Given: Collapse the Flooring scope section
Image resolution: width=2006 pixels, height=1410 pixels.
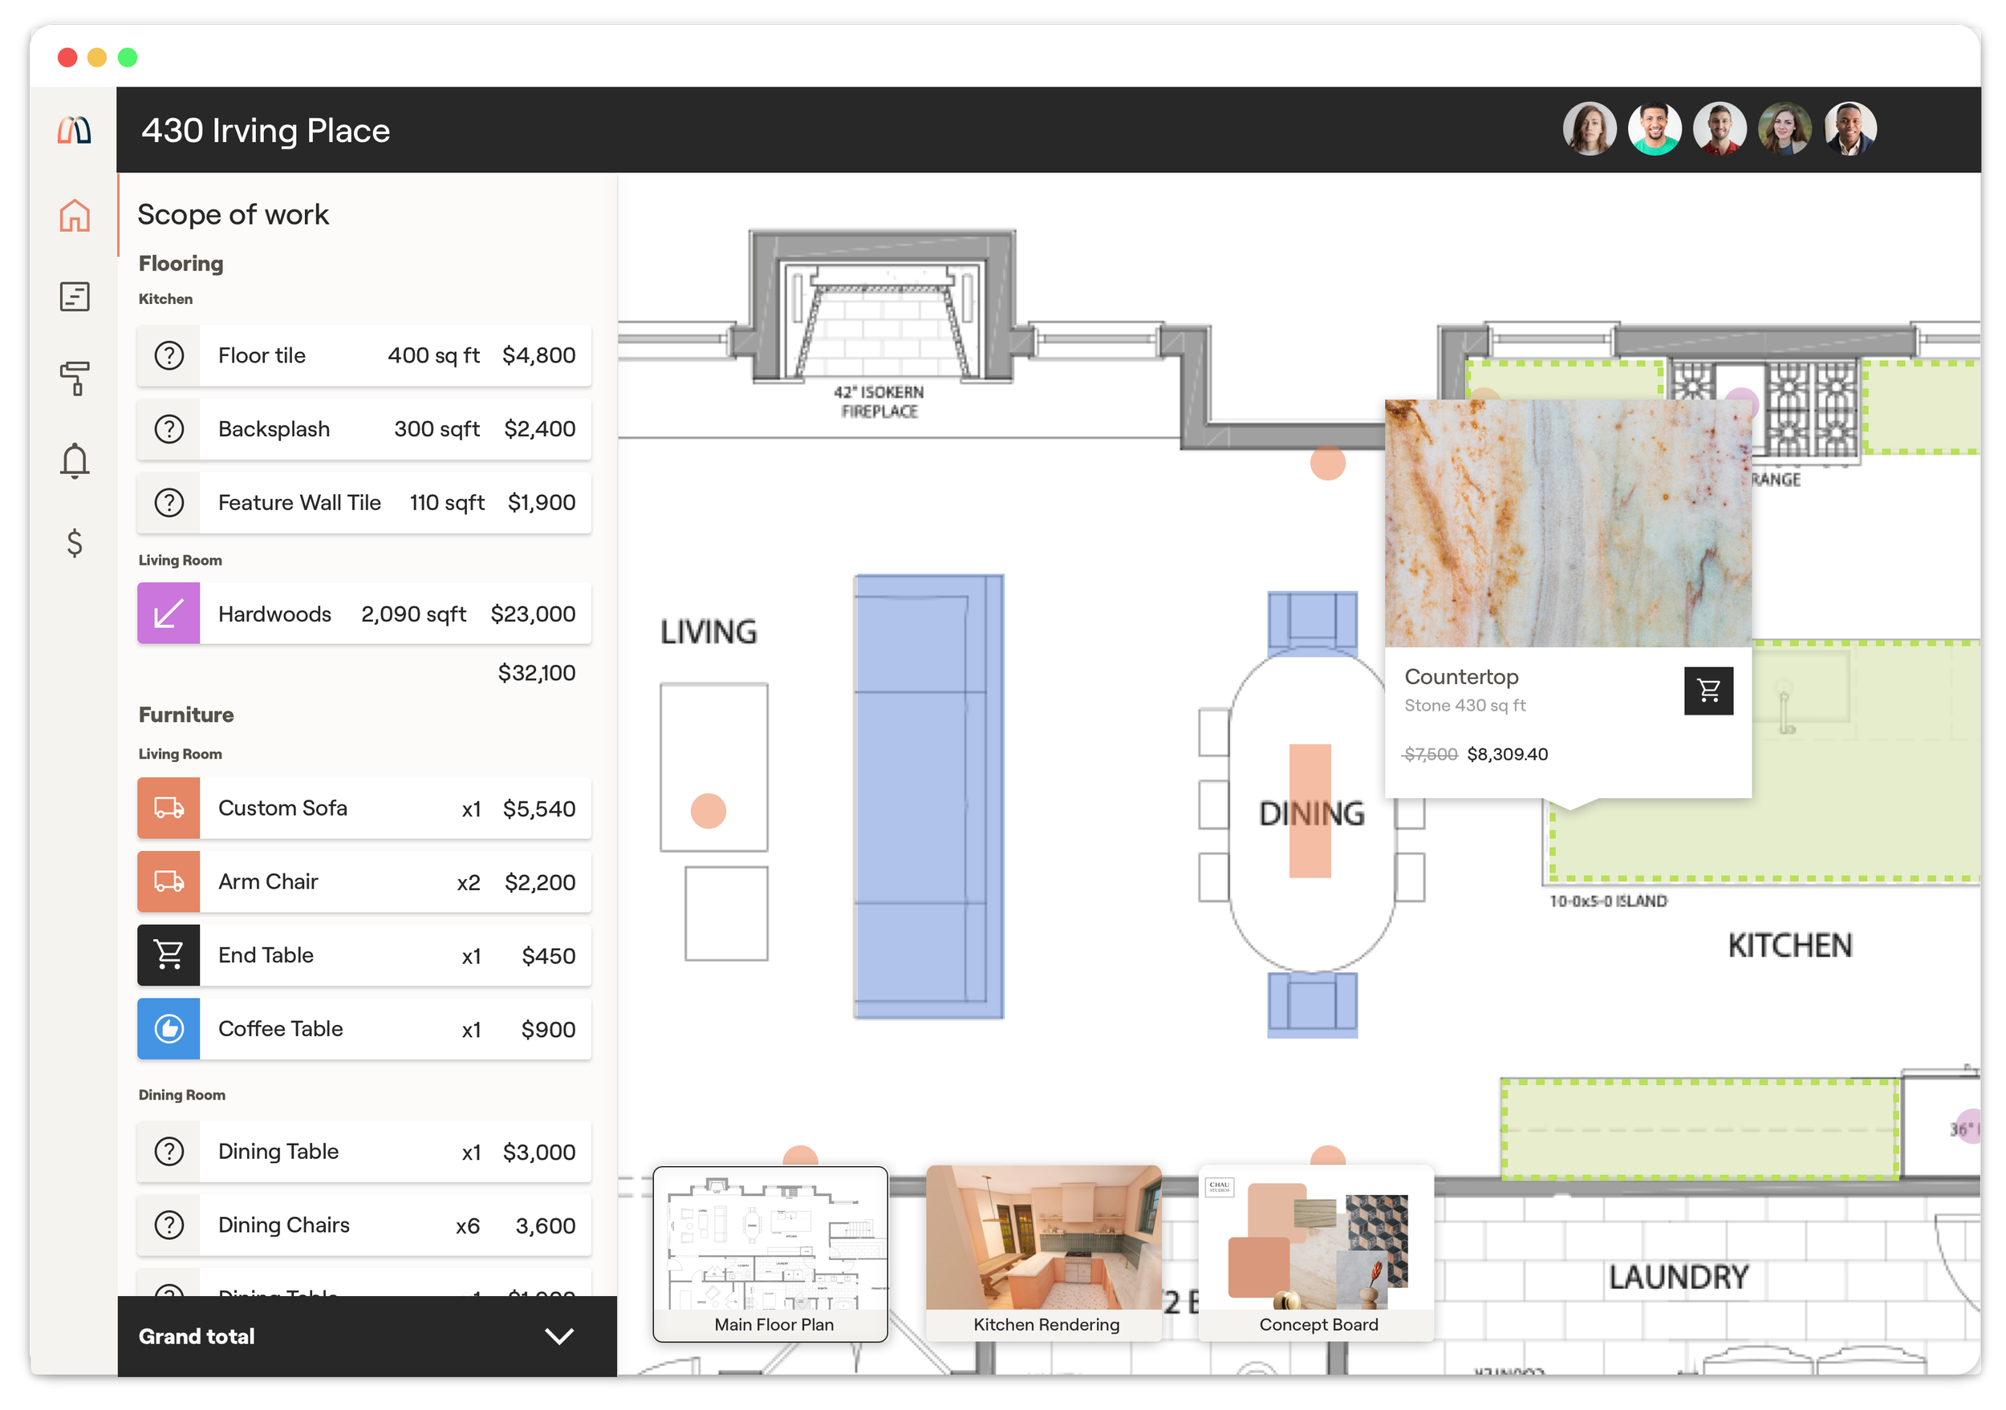Looking at the screenshot, I should coord(181,263).
